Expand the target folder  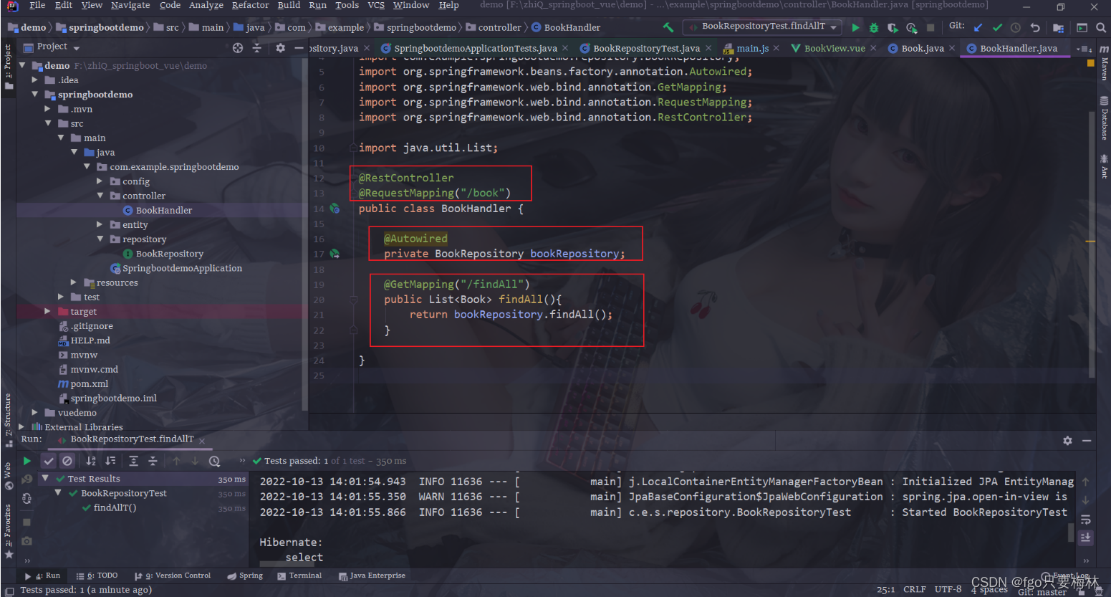coord(47,311)
